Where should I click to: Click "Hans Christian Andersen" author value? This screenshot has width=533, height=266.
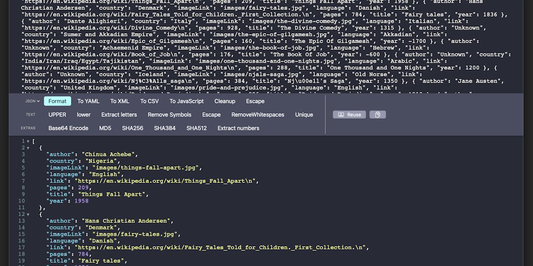pos(125,221)
